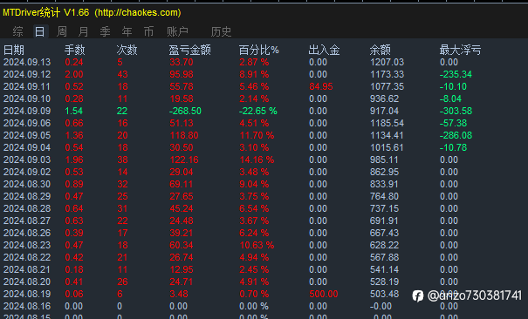Click the 84.95 deposit value
The width and height of the screenshot is (528, 319).
[x=321, y=86]
